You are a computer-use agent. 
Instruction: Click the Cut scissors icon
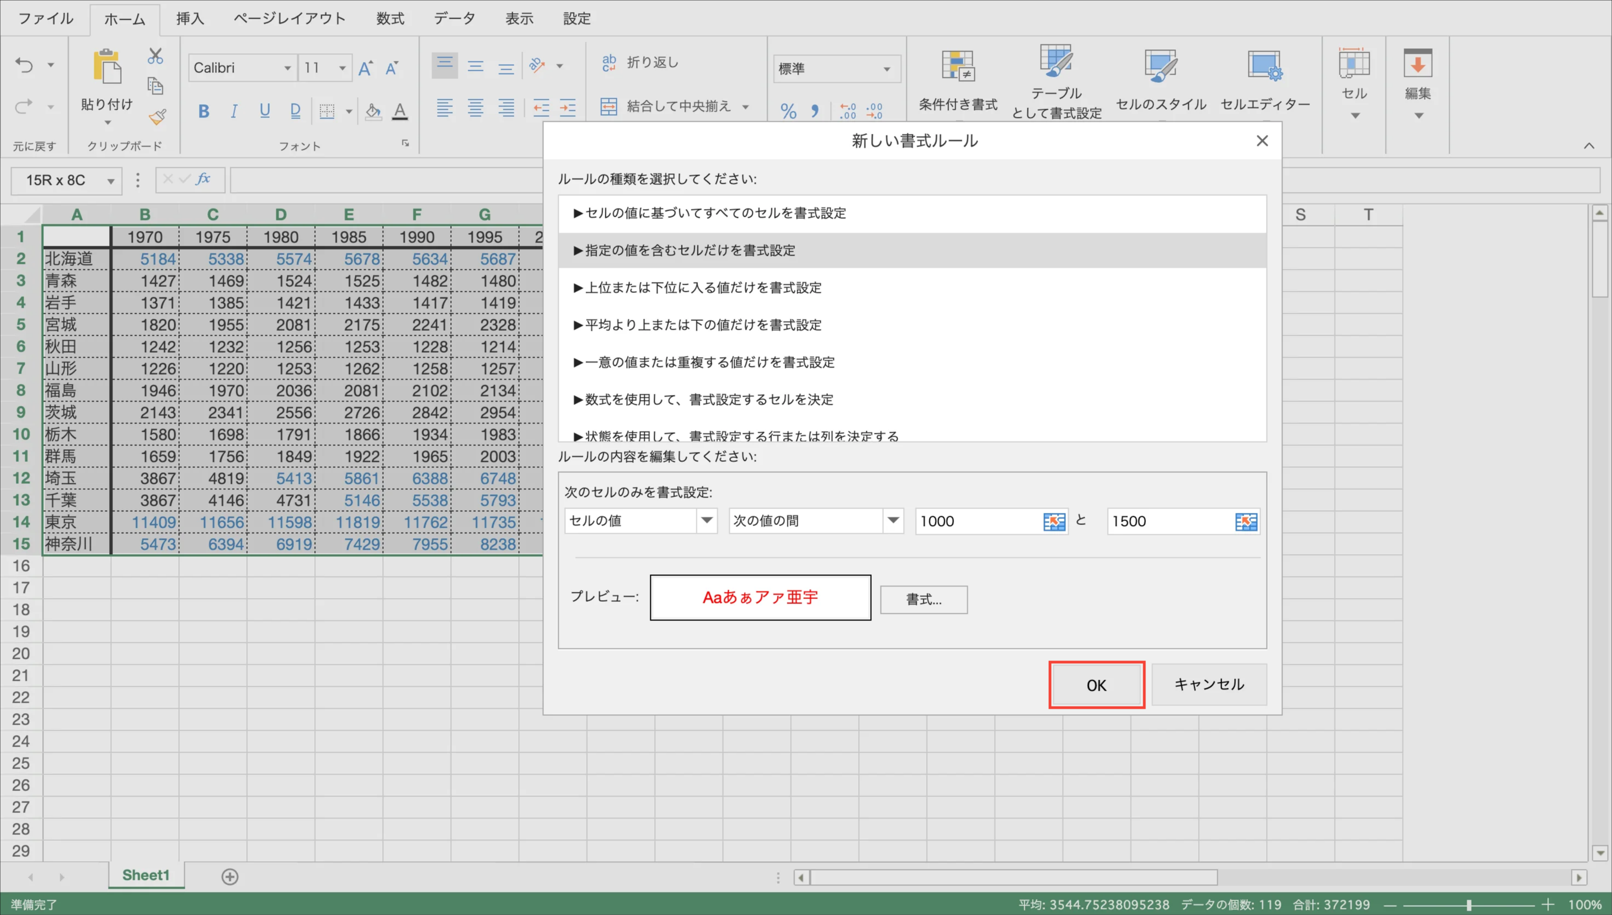point(155,56)
